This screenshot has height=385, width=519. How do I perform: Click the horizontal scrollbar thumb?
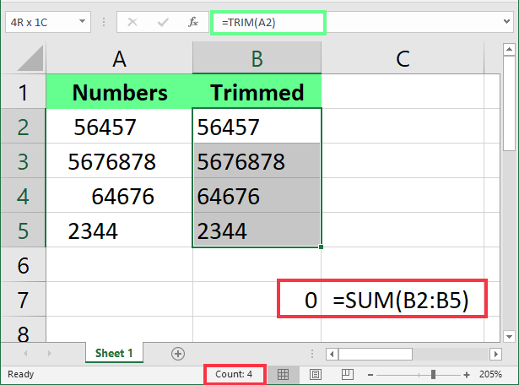coord(376,354)
